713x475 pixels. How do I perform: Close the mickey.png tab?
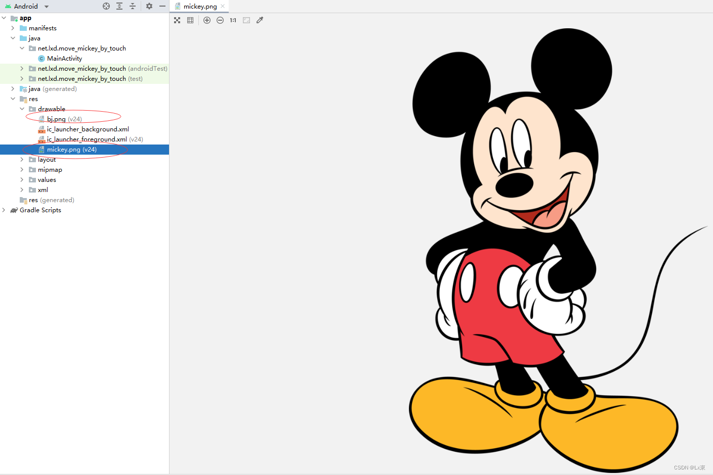click(223, 7)
